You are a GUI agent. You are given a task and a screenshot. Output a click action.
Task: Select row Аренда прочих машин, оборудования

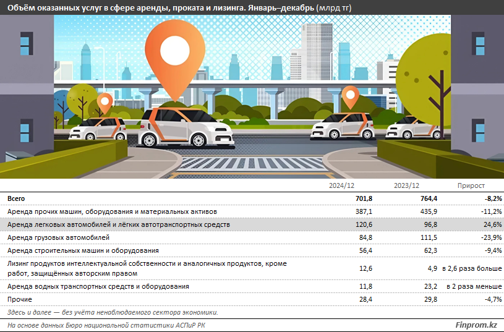coord(252,211)
